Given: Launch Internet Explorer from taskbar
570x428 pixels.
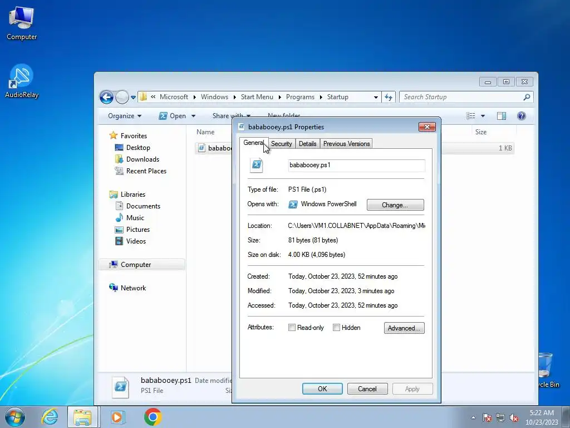Looking at the screenshot, I should tap(50, 417).
